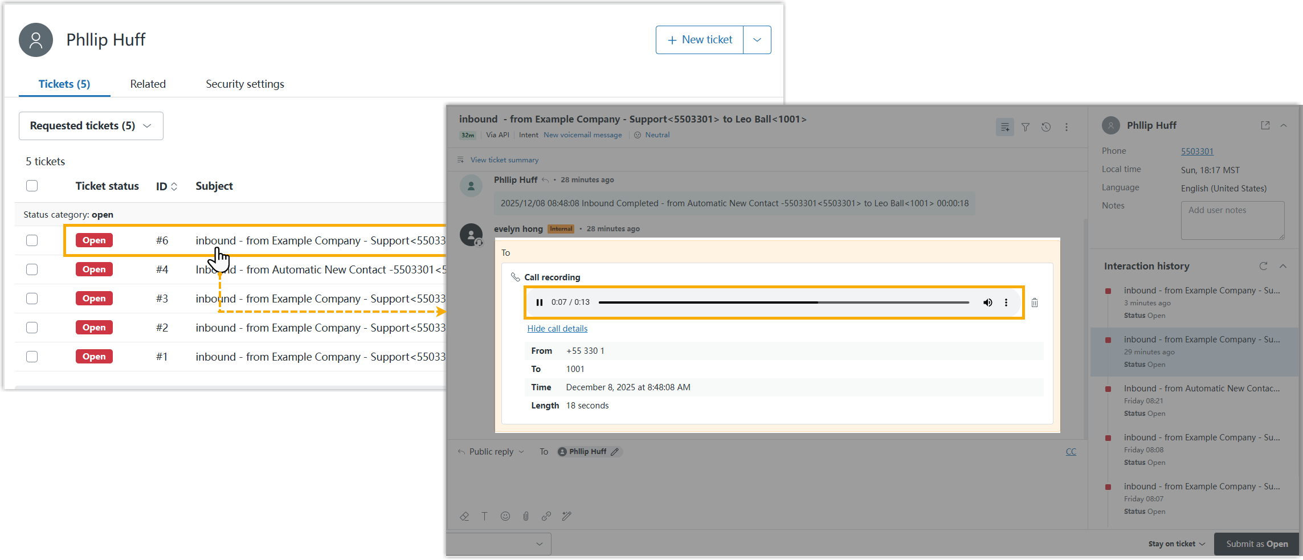1303x560 pixels.
Task: Mute the call recording volume
Action: tap(987, 303)
